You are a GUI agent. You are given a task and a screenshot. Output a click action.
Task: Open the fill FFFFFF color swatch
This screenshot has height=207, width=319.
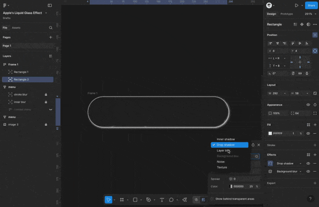pyautogui.click(x=270, y=134)
